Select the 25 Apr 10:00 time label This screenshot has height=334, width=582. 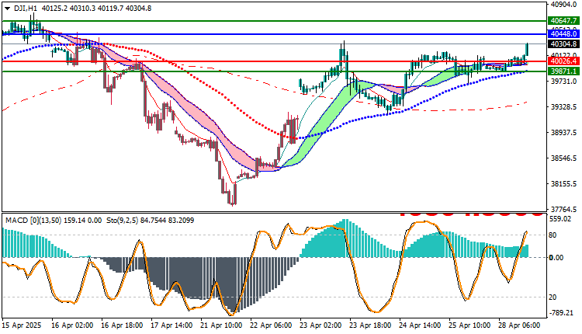tap(470, 325)
